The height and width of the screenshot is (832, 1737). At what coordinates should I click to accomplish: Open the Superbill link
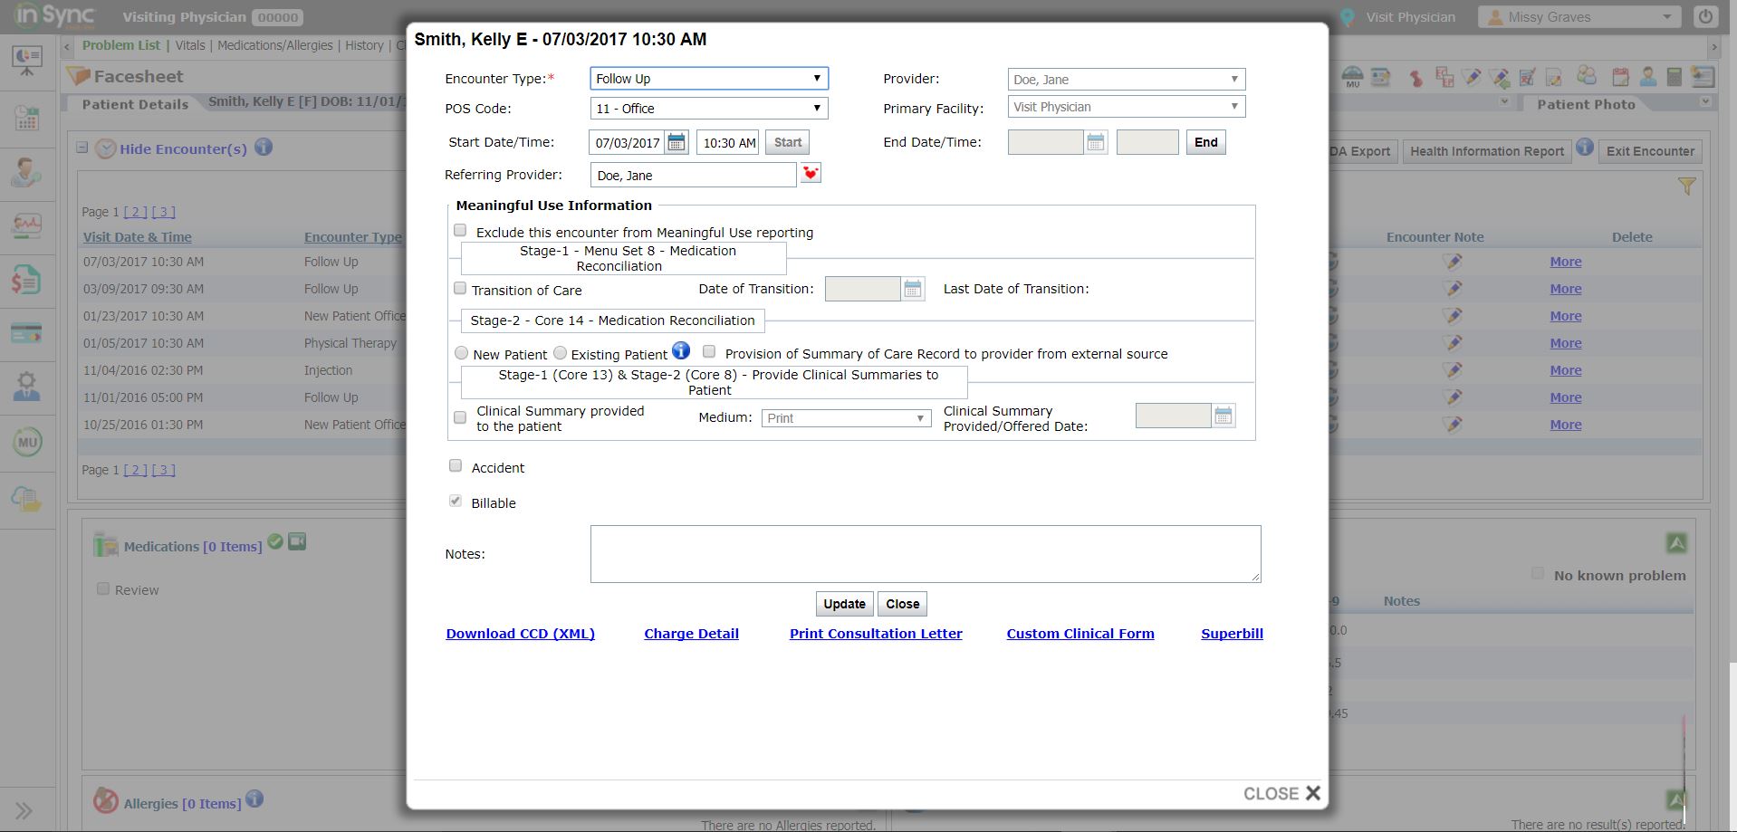click(x=1232, y=634)
